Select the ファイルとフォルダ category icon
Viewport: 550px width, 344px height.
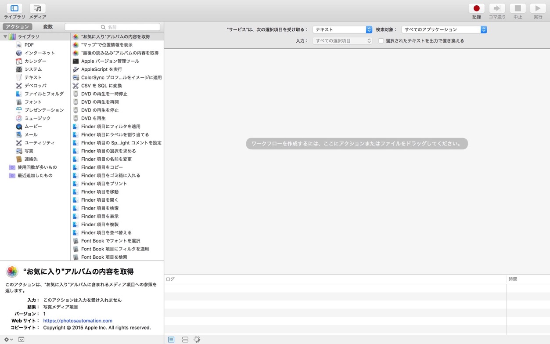(19, 94)
